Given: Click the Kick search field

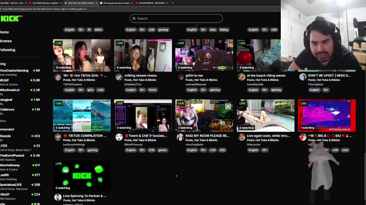Looking at the screenshot, I should (176, 19).
